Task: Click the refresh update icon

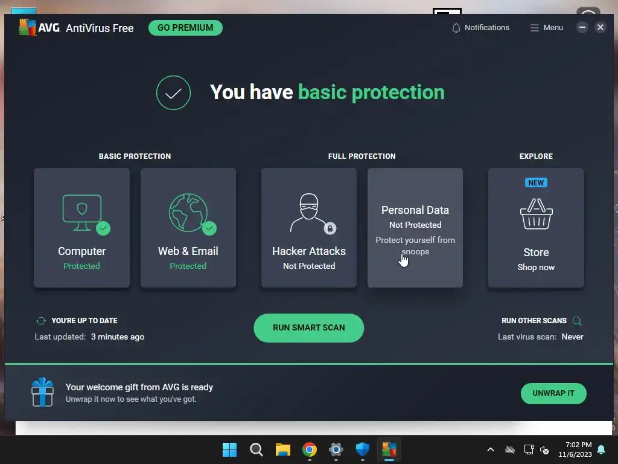Action: pos(40,321)
